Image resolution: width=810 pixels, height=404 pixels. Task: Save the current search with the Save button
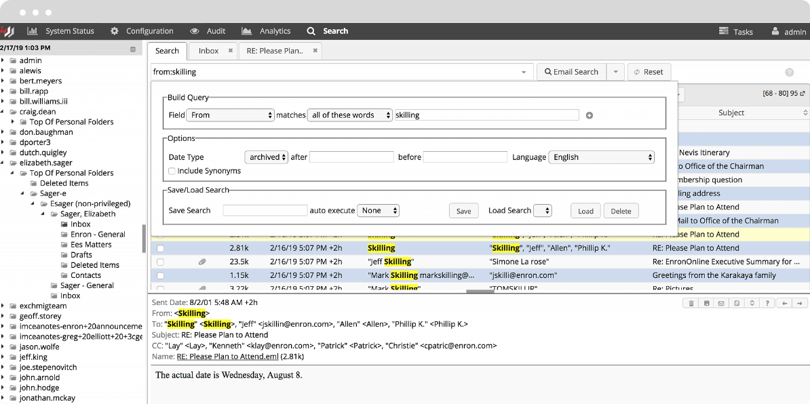coord(463,211)
